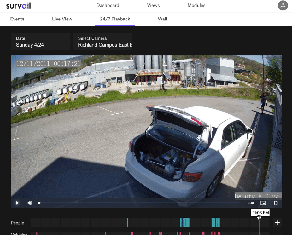Open the Wall tab
The width and height of the screenshot is (292, 235).
(x=162, y=19)
